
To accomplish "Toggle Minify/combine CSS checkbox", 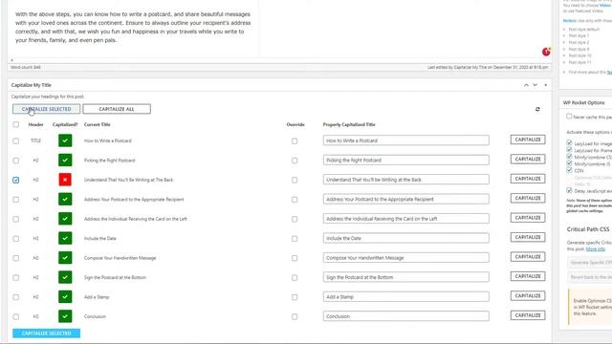I will coord(569,157).
